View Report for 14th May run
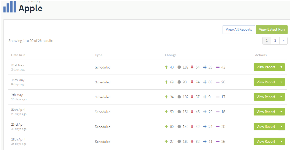This screenshot has width=290, height=153. [x=266, y=82]
